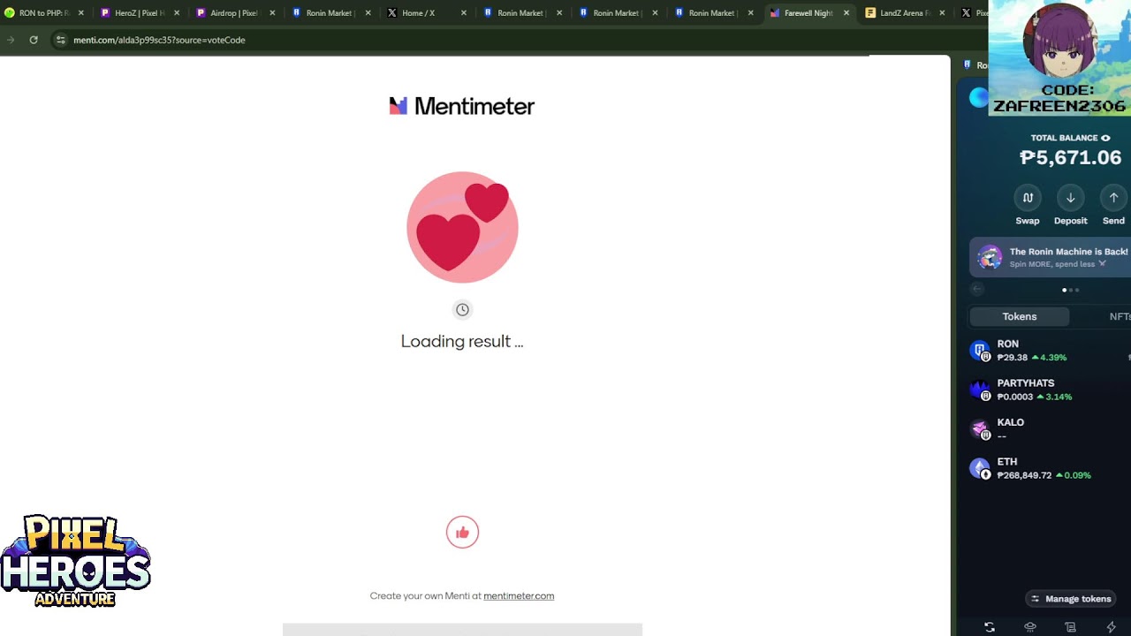Click the Manage tokens button
The height and width of the screenshot is (636, 1131).
pyautogui.click(x=1070, y=599)
